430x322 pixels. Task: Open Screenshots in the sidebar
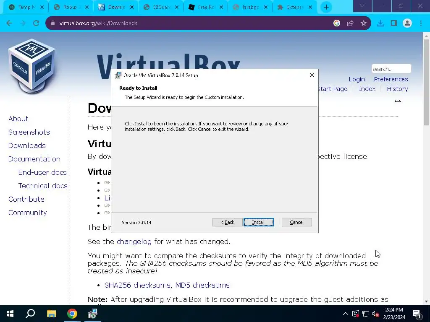point(29,132)
